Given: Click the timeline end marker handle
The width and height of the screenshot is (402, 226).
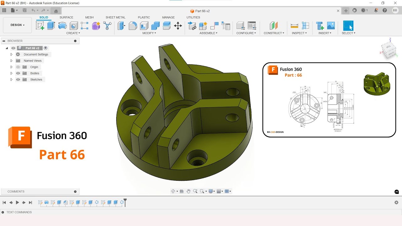Looking at the screenshot, I should (125, 202).
